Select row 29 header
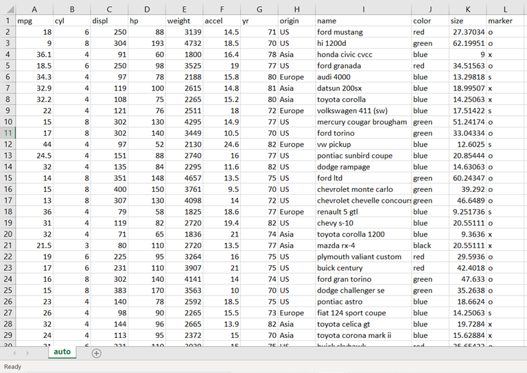 pyautogui.click(x=8, y=335)
